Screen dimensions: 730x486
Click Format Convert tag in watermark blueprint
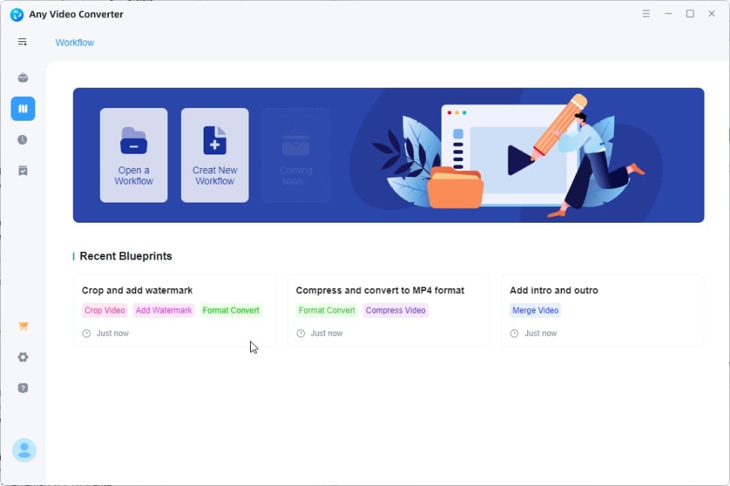231,310
